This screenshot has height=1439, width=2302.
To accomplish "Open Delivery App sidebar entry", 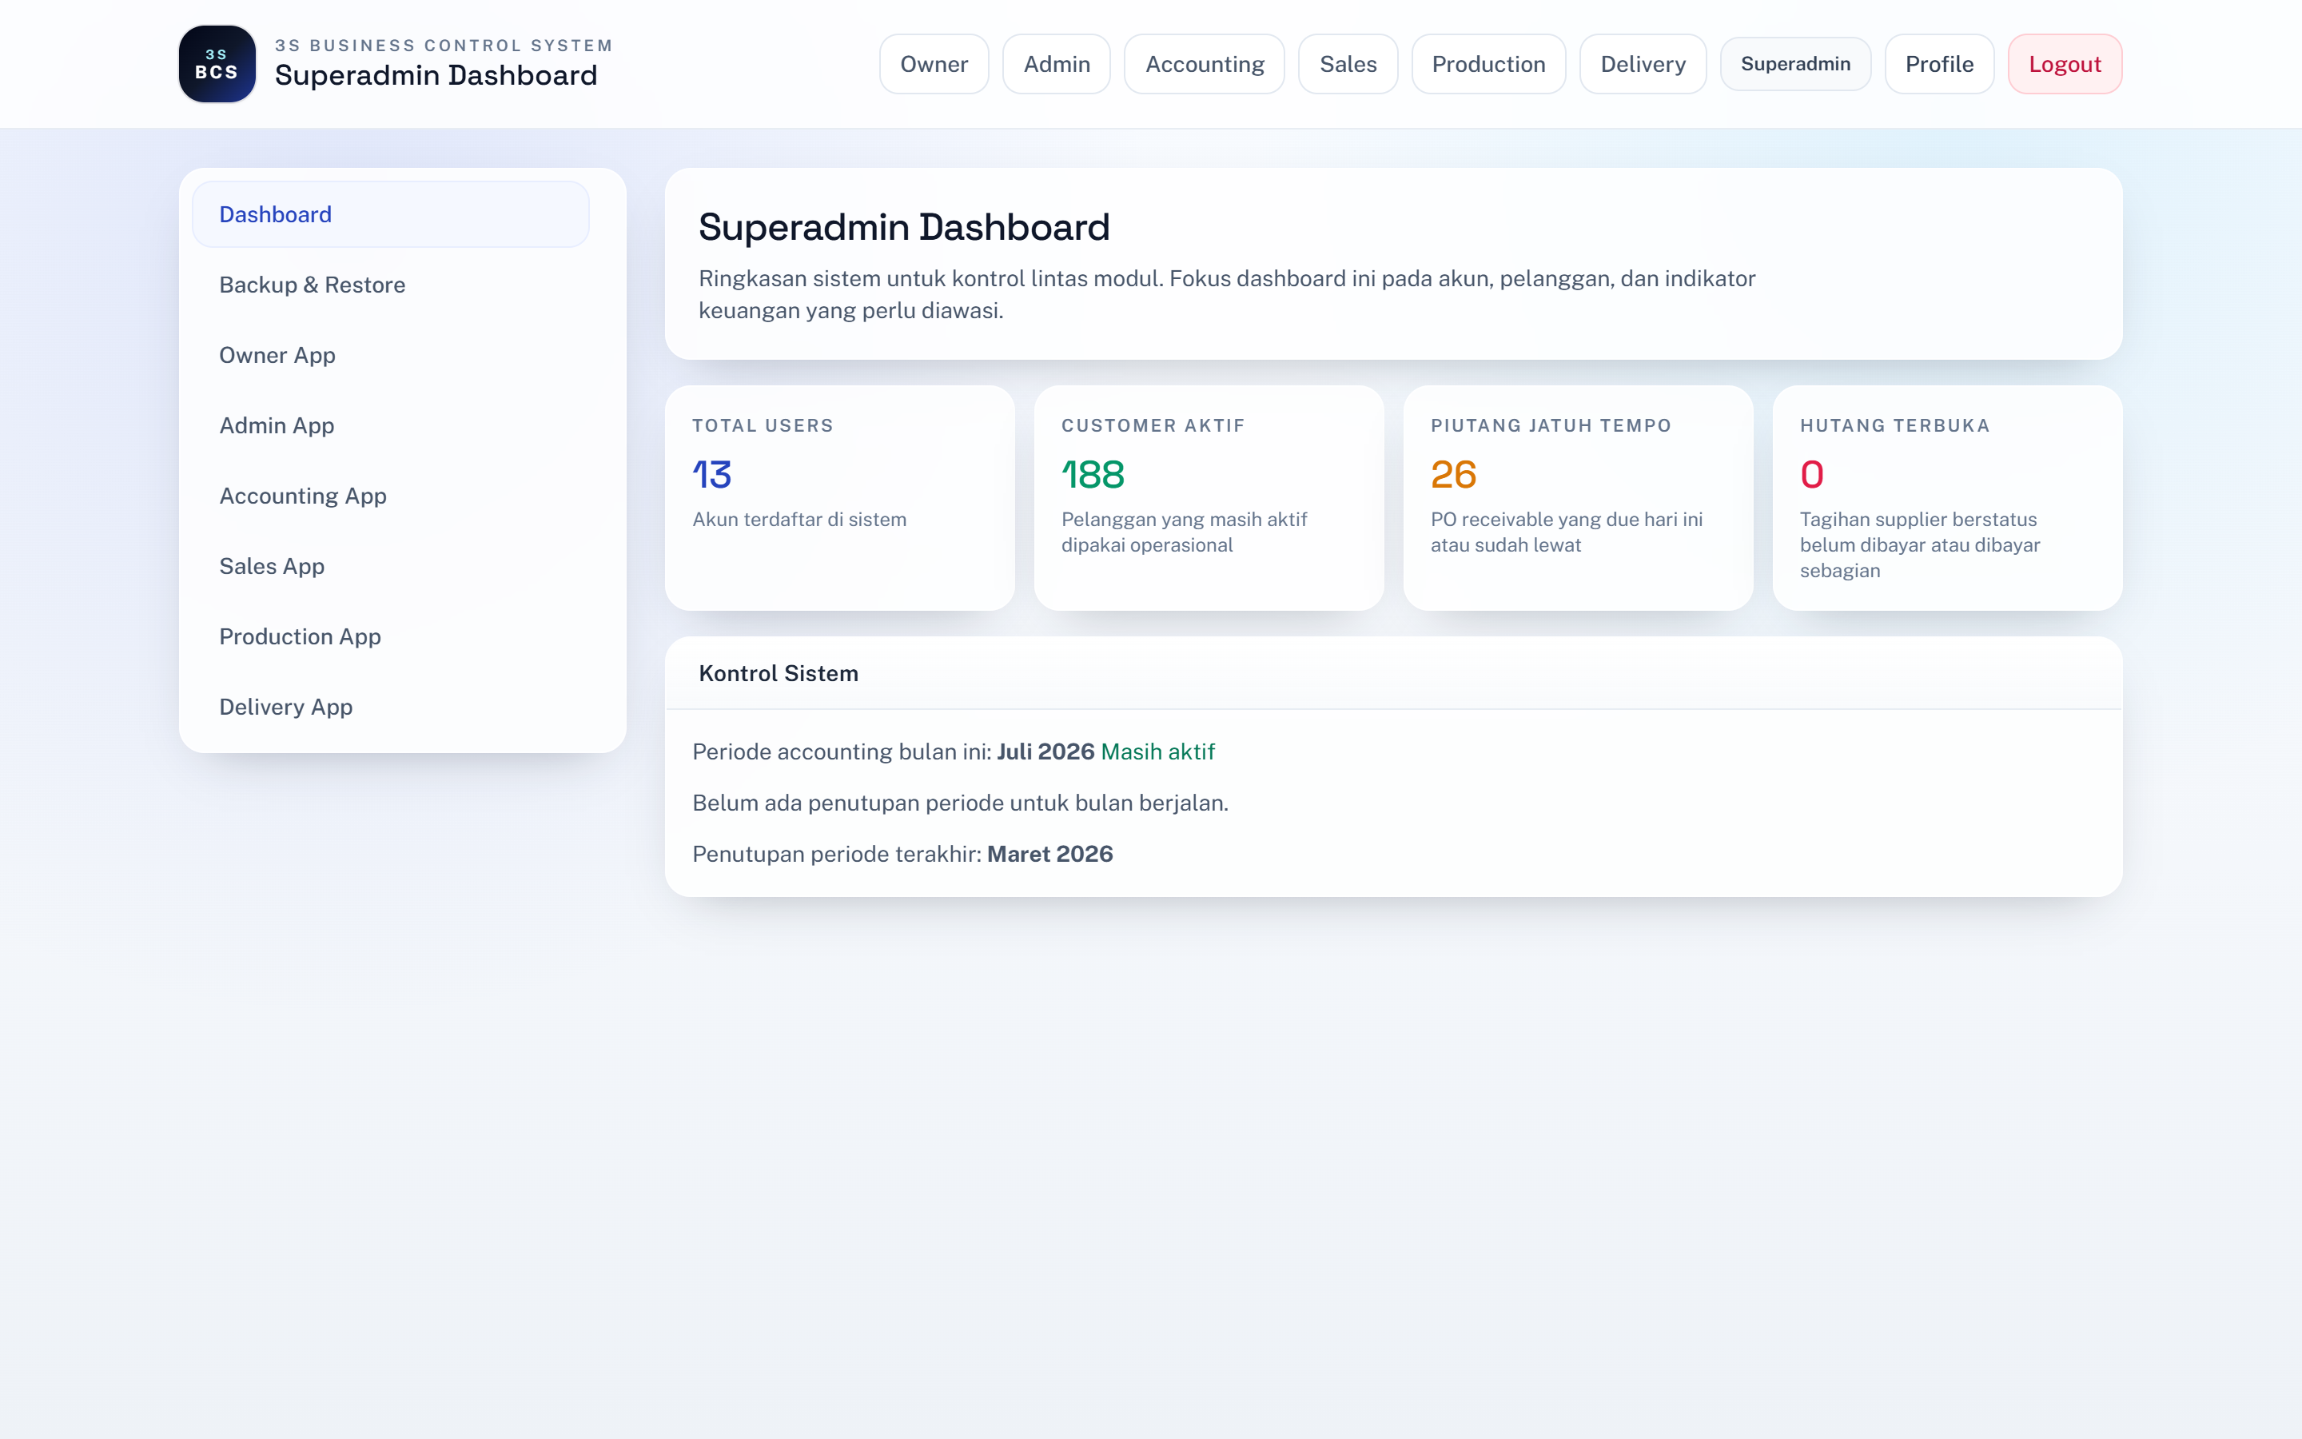I will [x=390, y=708].
